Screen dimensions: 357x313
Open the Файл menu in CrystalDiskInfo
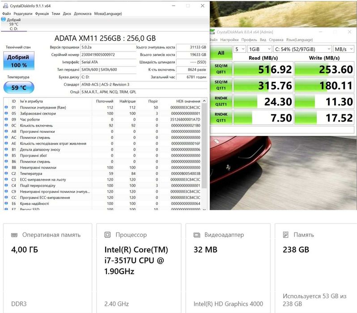[x=6, y=14]
